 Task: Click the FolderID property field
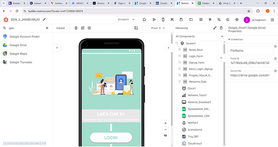(x=251, y=63)
